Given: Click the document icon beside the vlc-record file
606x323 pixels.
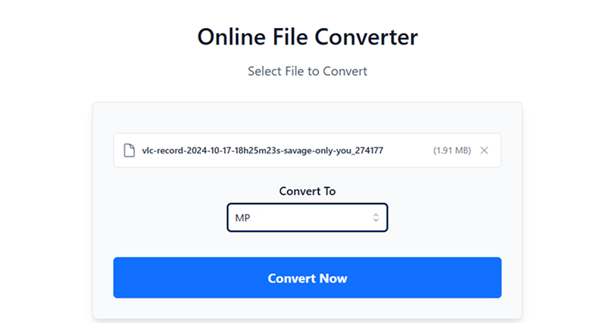Looking at the screenshot, I should pos(129,151).
